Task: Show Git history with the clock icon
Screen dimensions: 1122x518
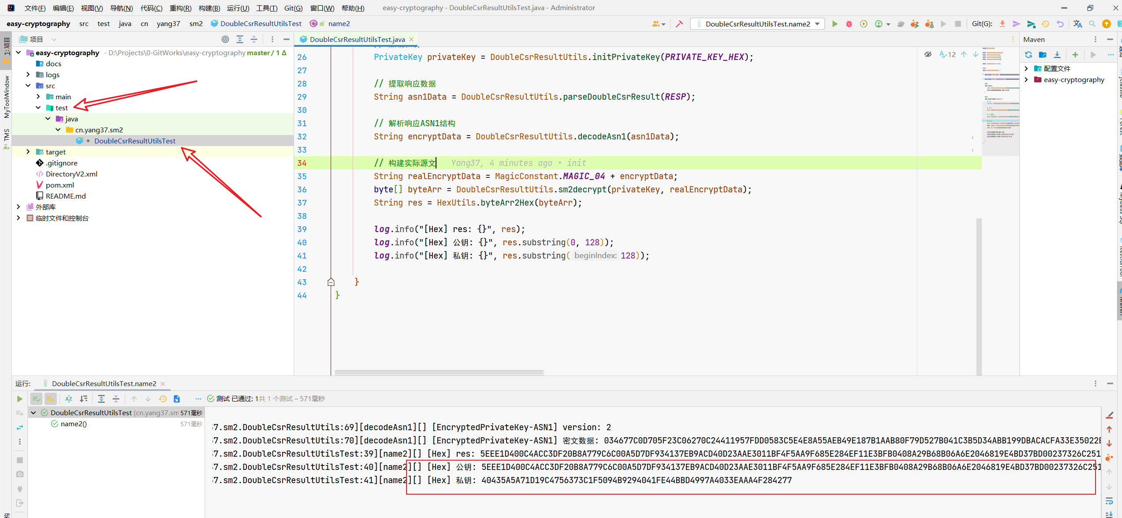Action: click(1045, 24)
